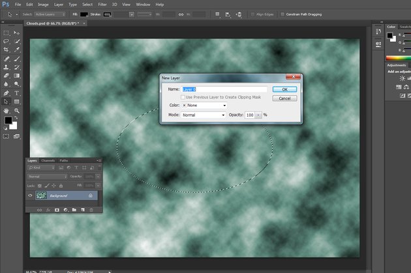Click OK in New Layer dialog
411x273 pixels.
284,89
